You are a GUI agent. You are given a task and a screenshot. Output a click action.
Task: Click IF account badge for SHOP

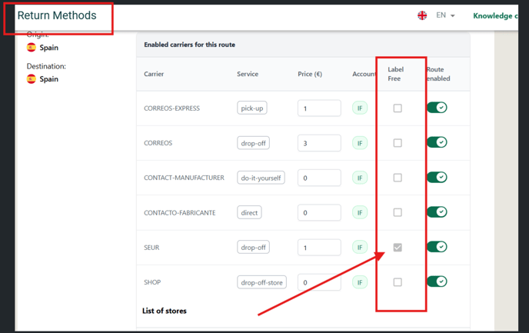[360, 282]
